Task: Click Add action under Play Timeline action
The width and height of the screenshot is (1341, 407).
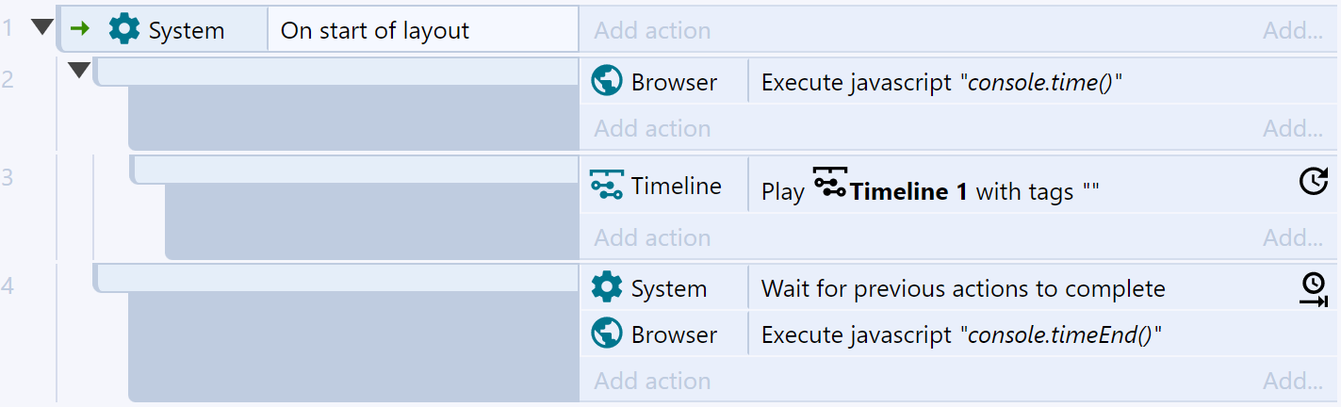Action: click(x=652, y=237)
